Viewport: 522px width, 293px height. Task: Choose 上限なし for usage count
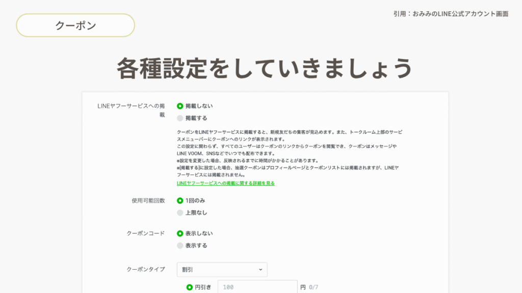pyautogui.click(x=180, y=213)
